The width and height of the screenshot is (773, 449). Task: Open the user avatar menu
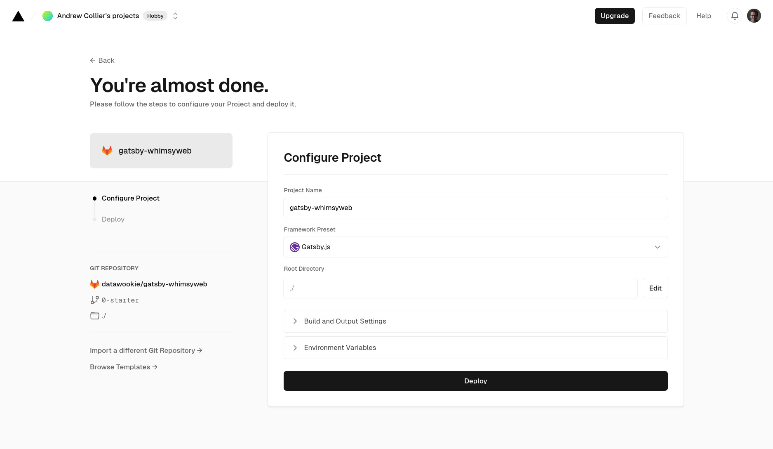[x=754, y=16]
